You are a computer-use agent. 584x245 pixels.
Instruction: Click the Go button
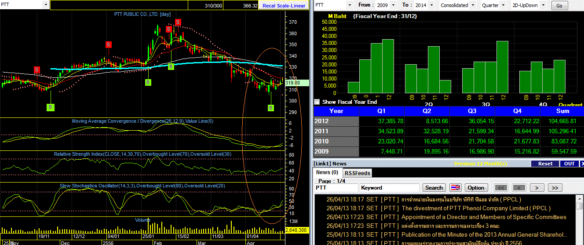(x=559, y=6)
